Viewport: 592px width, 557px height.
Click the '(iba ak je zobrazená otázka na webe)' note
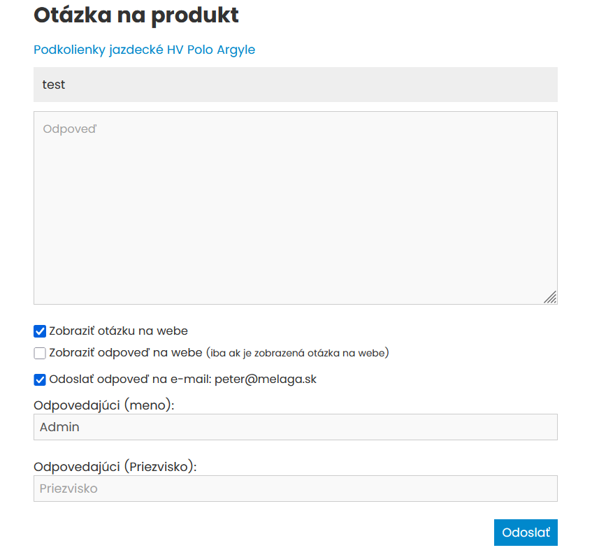point(298,353)
